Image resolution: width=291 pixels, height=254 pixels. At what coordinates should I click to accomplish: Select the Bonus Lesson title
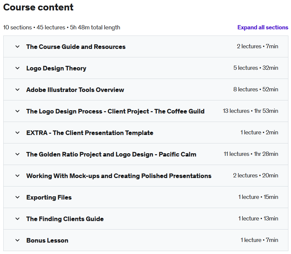tap(47, 241)
